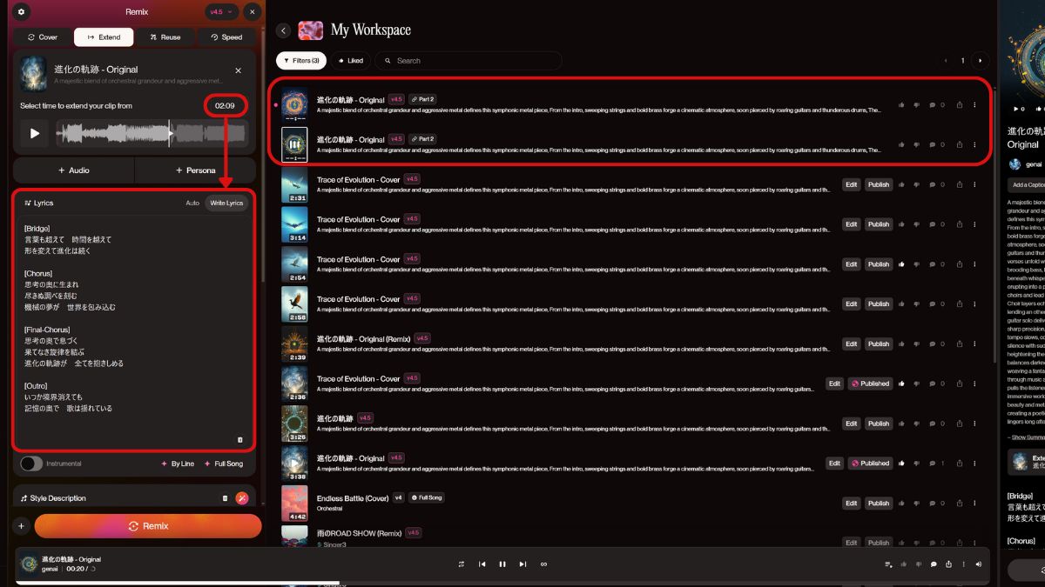Open more options for Trace of Evolution 3:14
The image size is (1045, 587).
tap(974, 224)
